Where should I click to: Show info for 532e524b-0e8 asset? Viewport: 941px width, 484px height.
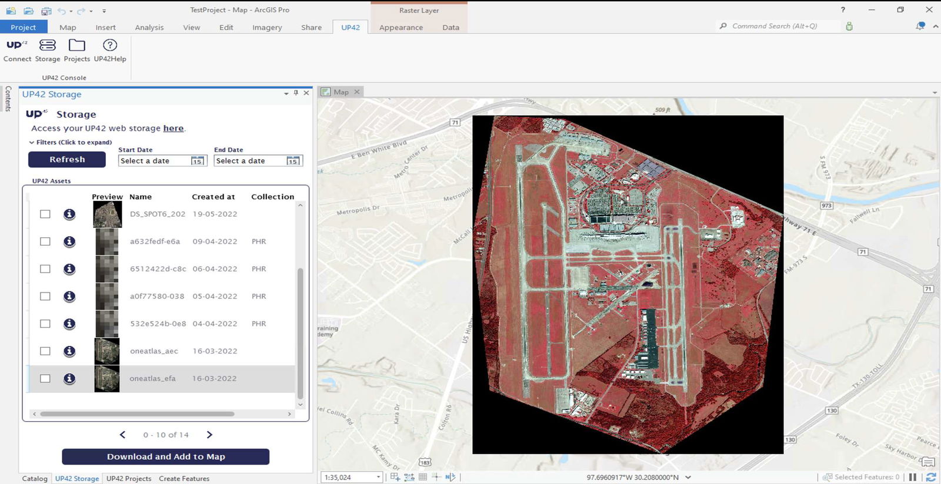pos(69,324)
